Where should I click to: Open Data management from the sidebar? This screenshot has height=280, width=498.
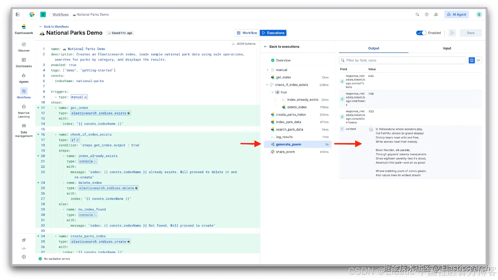(x=24, y=130)
